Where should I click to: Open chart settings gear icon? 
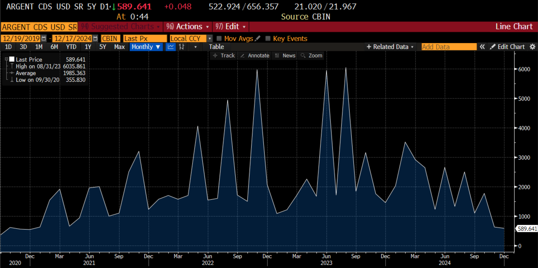tap(532, 47)
